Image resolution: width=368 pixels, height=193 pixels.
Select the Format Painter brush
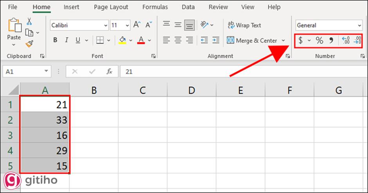click(29, 44)
